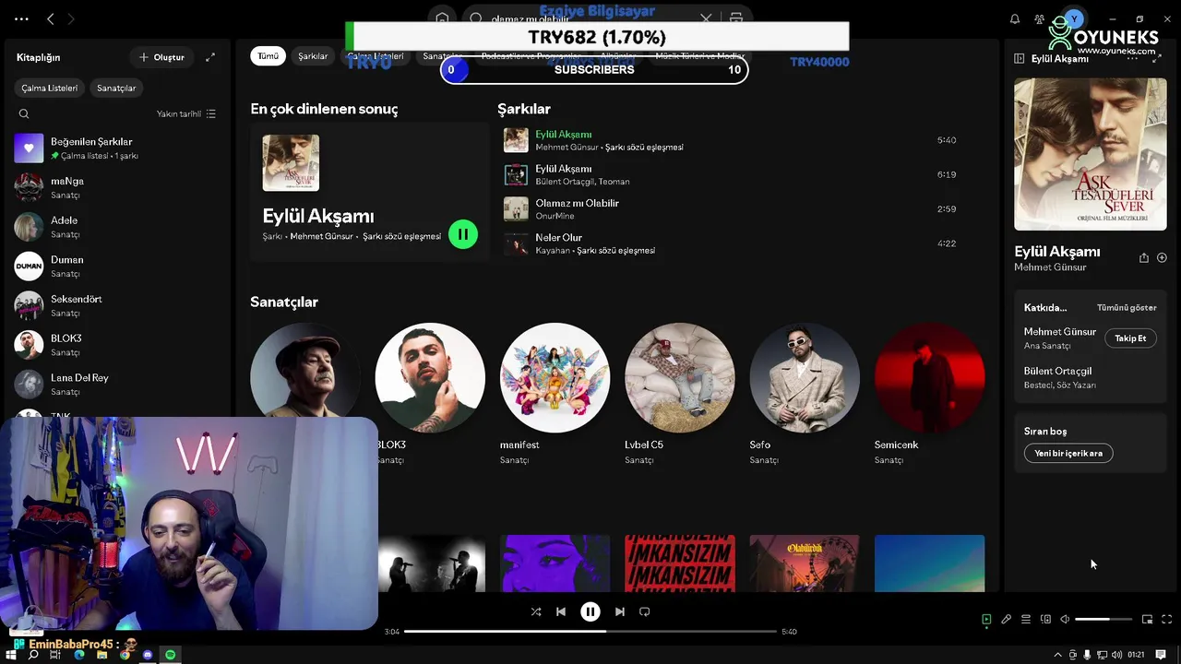
Task: Open Lana Del Rey in the library
Action: pyautogui.click(x=117, y=384)
